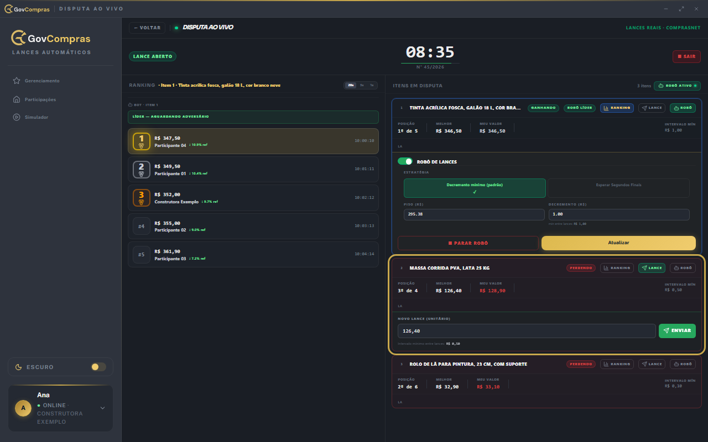Open Robô for Massa Corrida PVA item
The image size is (708, 442).
(683, 268)
